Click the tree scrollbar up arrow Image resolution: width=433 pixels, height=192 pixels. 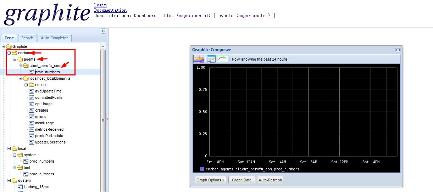(x=103, y=46)
